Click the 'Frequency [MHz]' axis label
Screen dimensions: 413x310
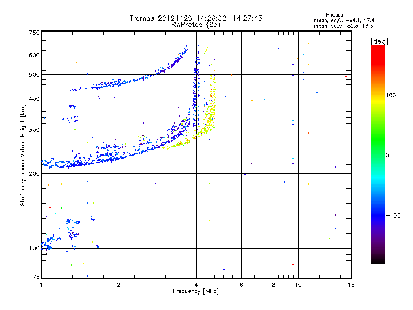pyautogui.click(x=196, y=291)
